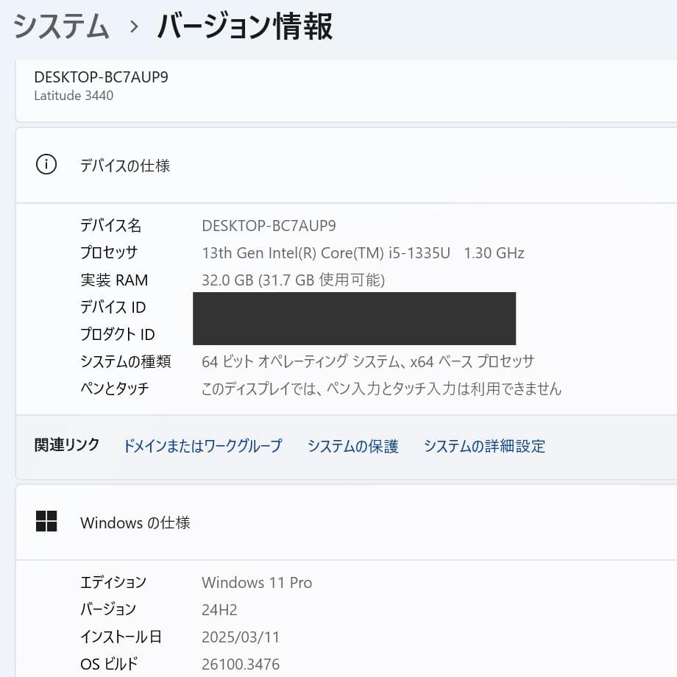The height and width of the screenshot is (677, 677).
Task: Click the エディション label
Action: coord(113,583)
